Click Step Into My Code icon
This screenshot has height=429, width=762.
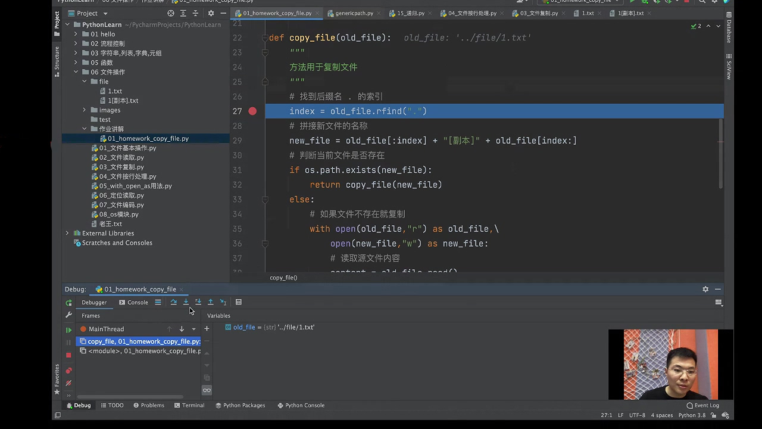(198, 302)
